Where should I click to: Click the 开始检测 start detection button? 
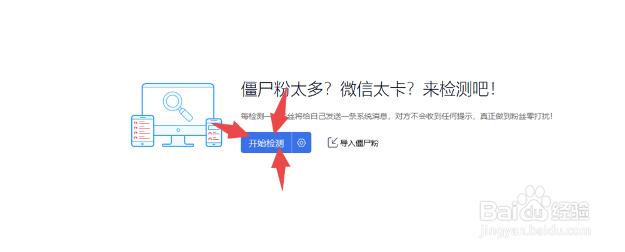pyautogui.click(x=266, y=142)
